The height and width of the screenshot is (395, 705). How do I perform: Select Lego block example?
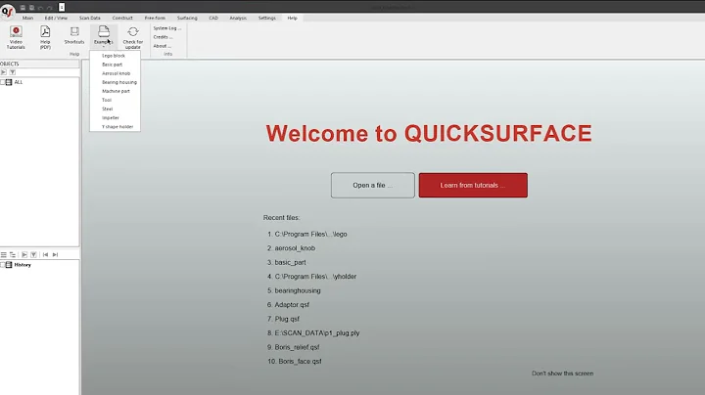point(114,56)
